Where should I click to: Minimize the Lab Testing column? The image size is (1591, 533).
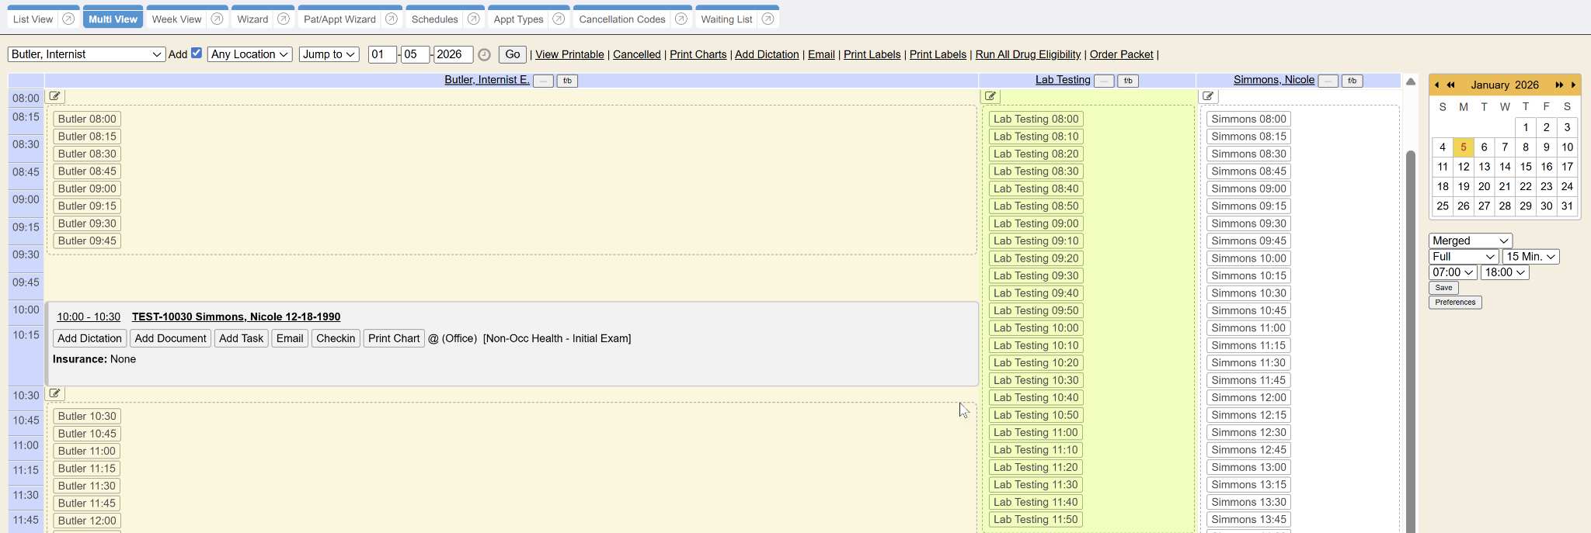(x=1103, y=81)
